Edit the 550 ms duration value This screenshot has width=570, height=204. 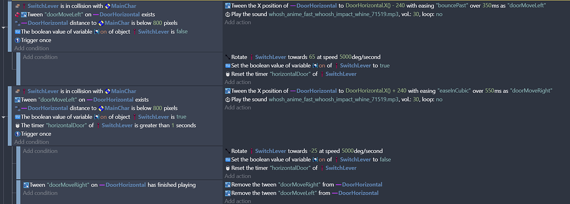(x=489, y=91)
